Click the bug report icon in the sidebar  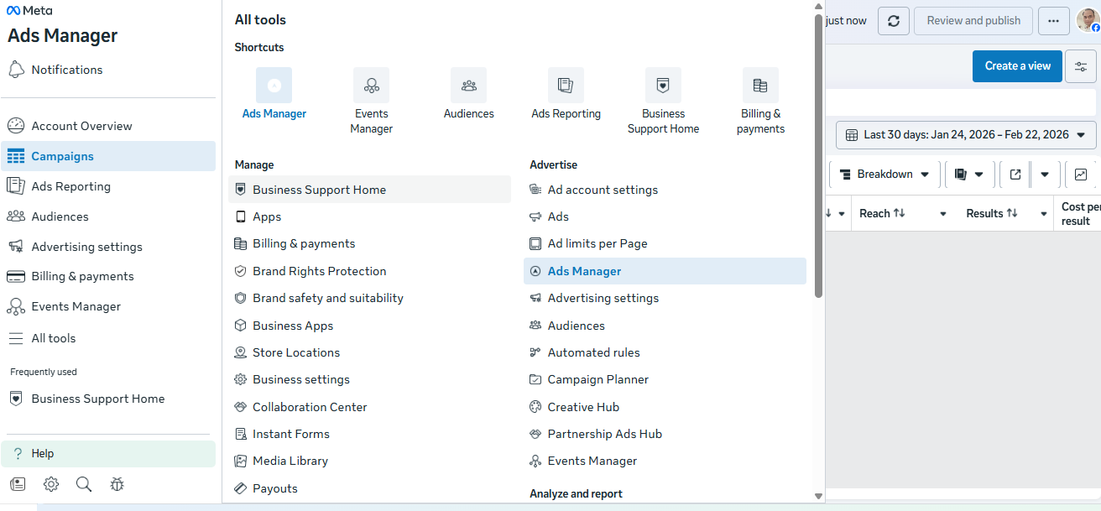pos(117,484)
